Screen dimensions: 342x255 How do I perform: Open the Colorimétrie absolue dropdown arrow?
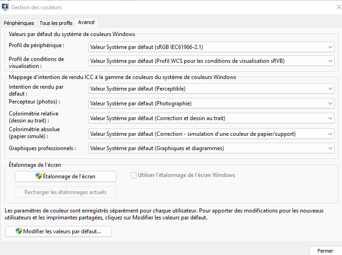coord(330,134)
